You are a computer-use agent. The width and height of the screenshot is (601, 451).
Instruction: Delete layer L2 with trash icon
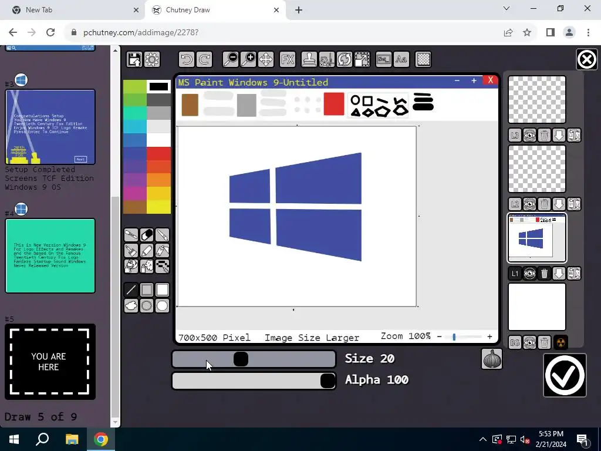point(544,204)
